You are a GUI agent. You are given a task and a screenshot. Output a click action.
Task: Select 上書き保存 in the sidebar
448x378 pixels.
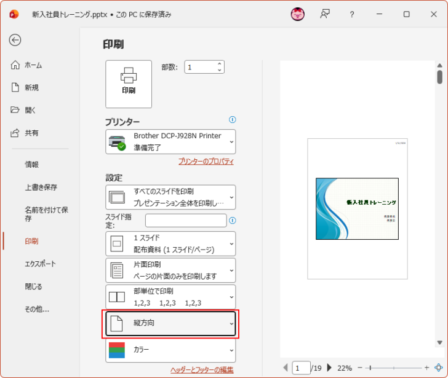(x=41, y=187)
